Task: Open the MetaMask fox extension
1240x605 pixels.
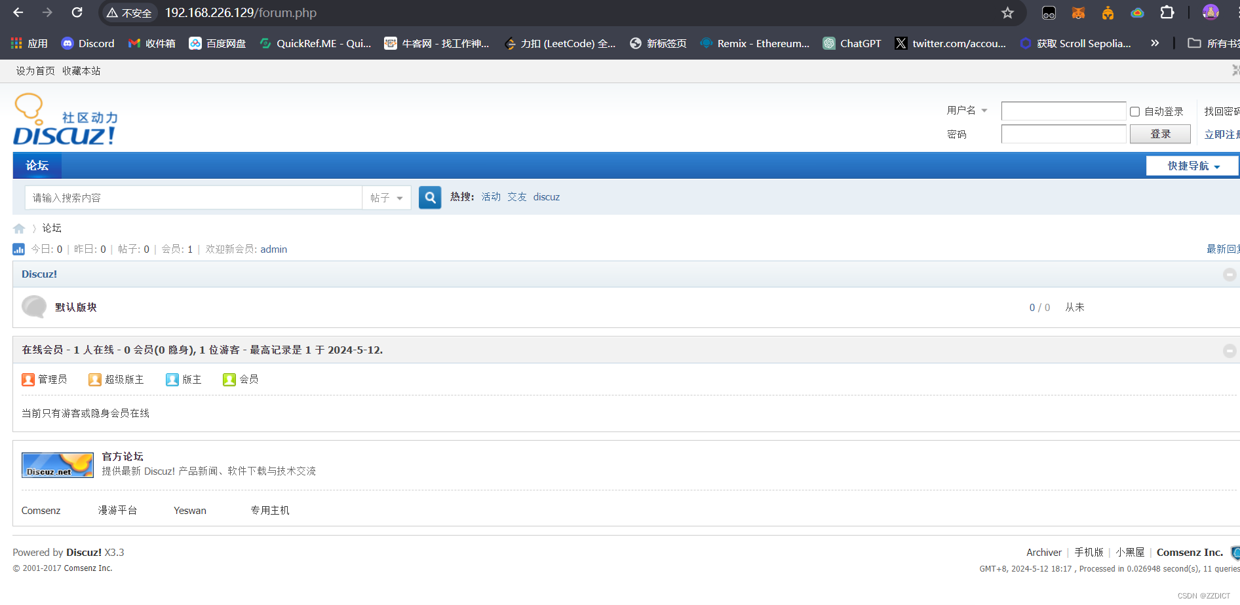Action: coord(1078,12)
